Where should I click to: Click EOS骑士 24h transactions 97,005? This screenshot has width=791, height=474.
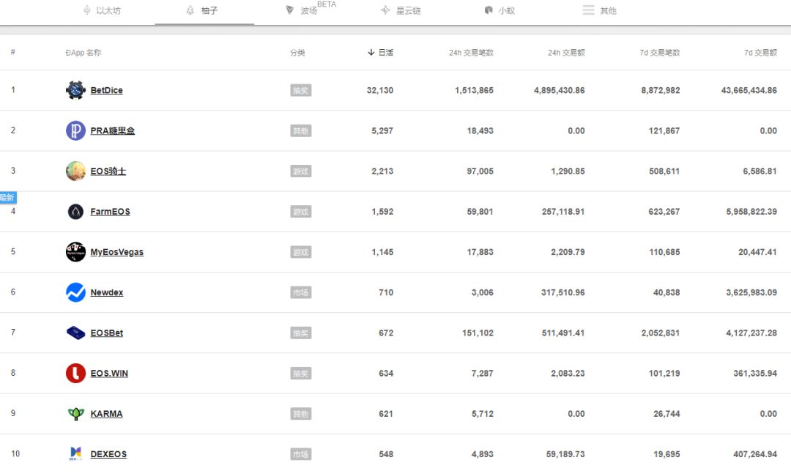pyautogui.click(x=480, y=171)
